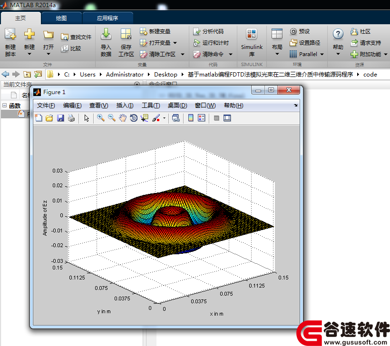Open the 插入(I) menu in Figure 1
The width and height of the screenshot is (390, 346).
[125, 106]
